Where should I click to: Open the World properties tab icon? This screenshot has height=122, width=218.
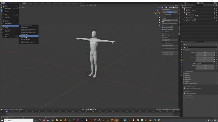pyautogui.click(x=182, y=57)
